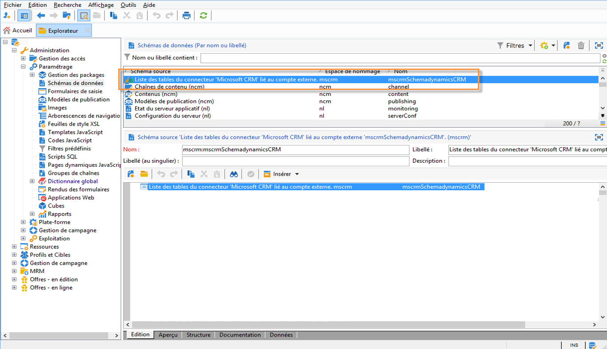Image resolution: width=607 pixels, height=349 pixels.
Task: Switch to the Documentation tab
Action: click(240, 335)
